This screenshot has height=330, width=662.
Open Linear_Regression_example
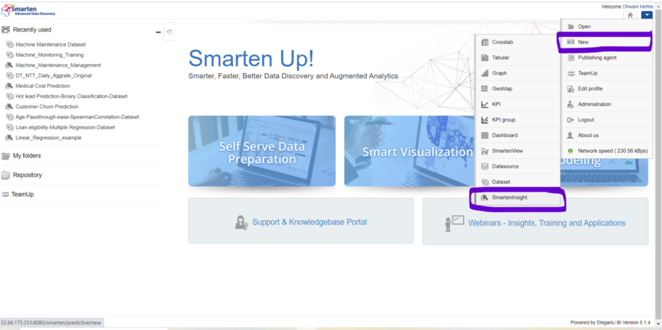48,138
